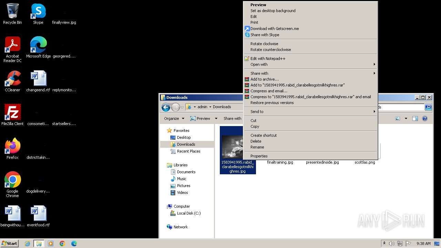Open the Skype desktop shortcut
Screen dimensions: 441x248
pos(38,14)
